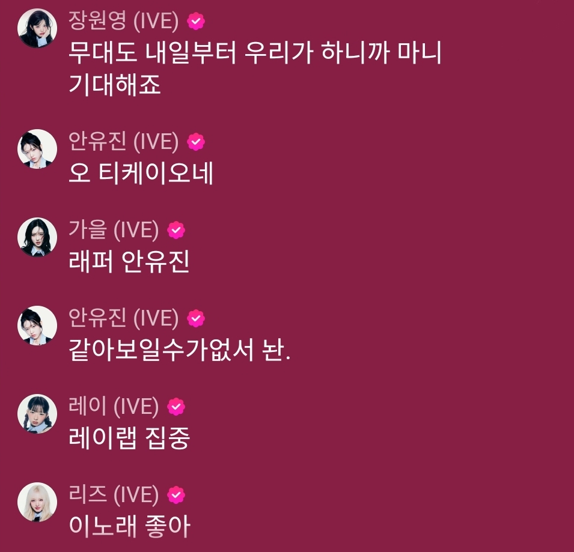574x552 pixels.
Task: Open 장원영's profile picture
Action: click(37, 28)
